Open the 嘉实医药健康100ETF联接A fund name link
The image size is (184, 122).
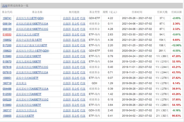tap(32, 24)
